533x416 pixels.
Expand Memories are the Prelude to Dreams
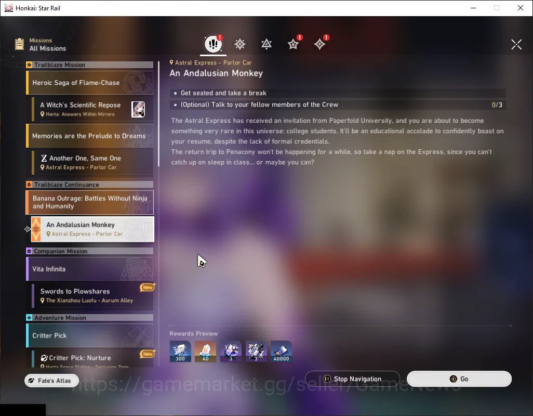click(x=90, y=136)
